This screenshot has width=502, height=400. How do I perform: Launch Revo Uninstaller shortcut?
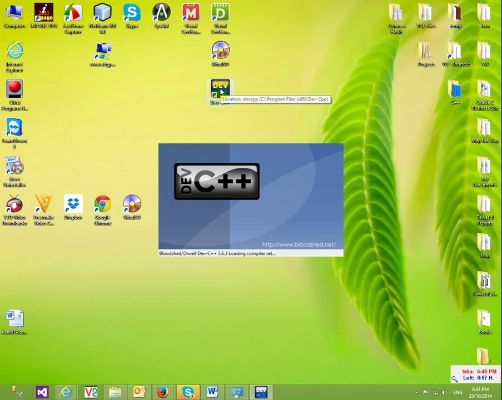click(14, 172)
